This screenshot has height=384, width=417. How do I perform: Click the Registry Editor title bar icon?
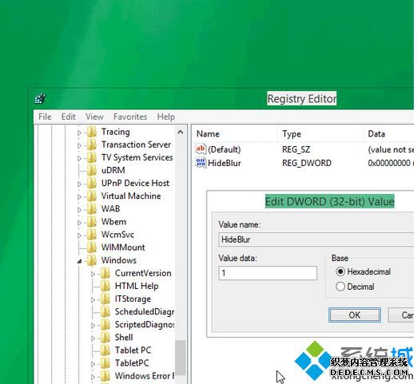(40, 99)
